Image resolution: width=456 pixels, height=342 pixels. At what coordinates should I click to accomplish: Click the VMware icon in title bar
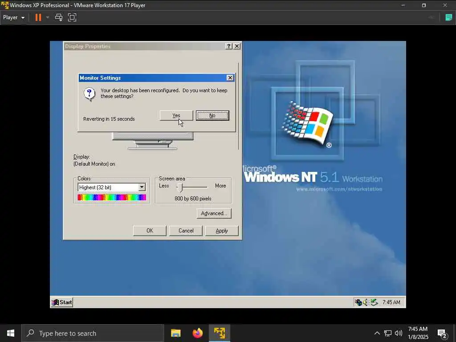point(4,5)
